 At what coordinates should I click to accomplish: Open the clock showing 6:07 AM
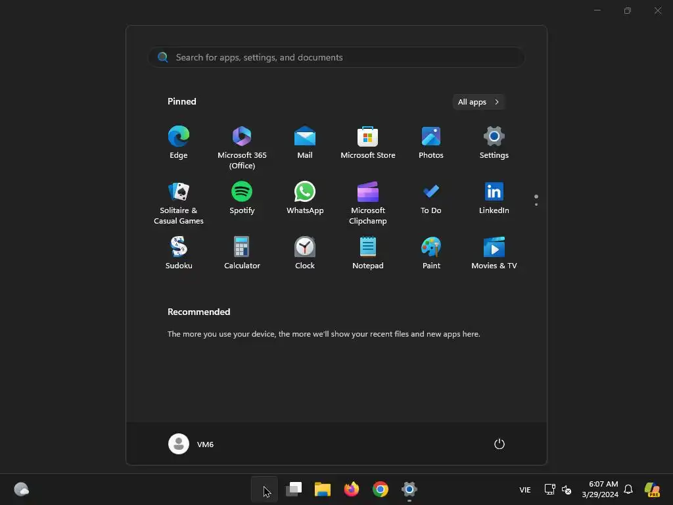coord(600,489)
